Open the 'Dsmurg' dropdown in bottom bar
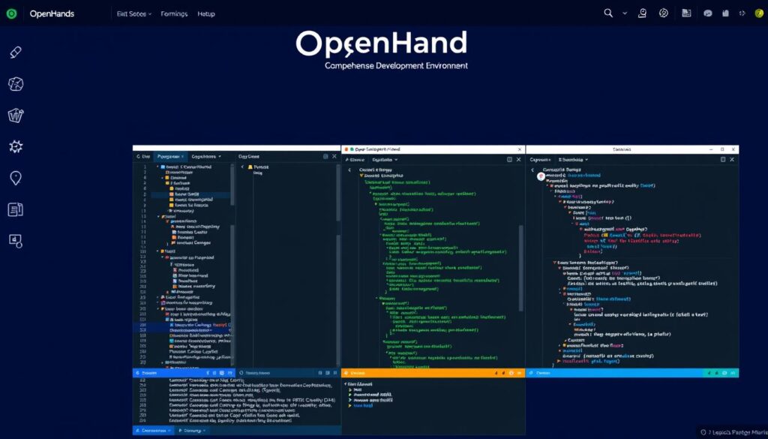This screenshot has width=768, height=439. click(x=192, y=431)
